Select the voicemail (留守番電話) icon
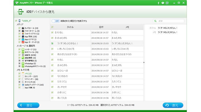The width and height of the screenshot is (201, 112). (x=23, y=60)
